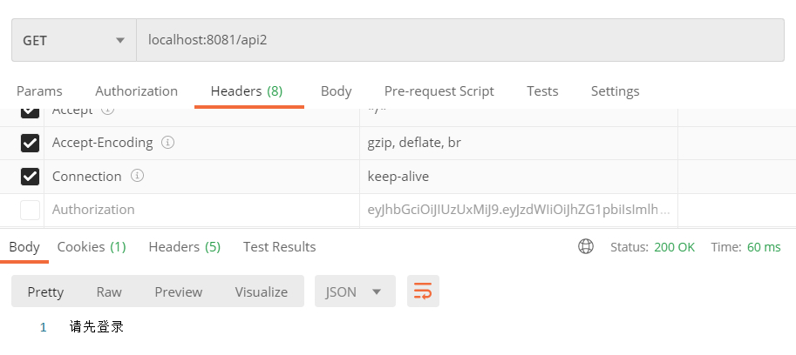Select the Raw response view

point(109,291)
